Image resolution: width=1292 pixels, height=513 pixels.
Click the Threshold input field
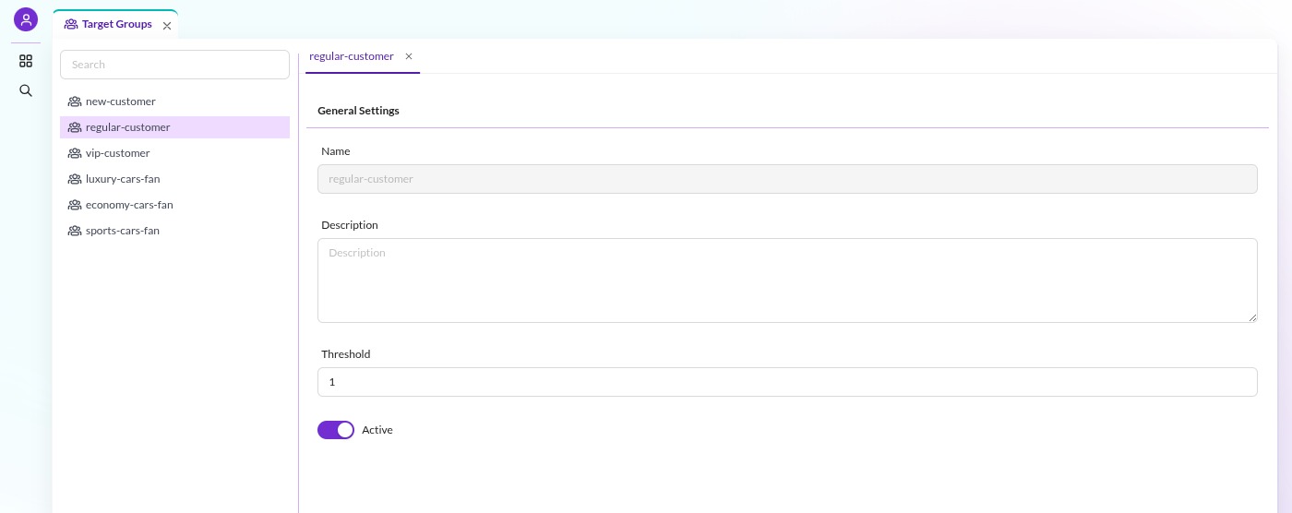pos(787,382)
